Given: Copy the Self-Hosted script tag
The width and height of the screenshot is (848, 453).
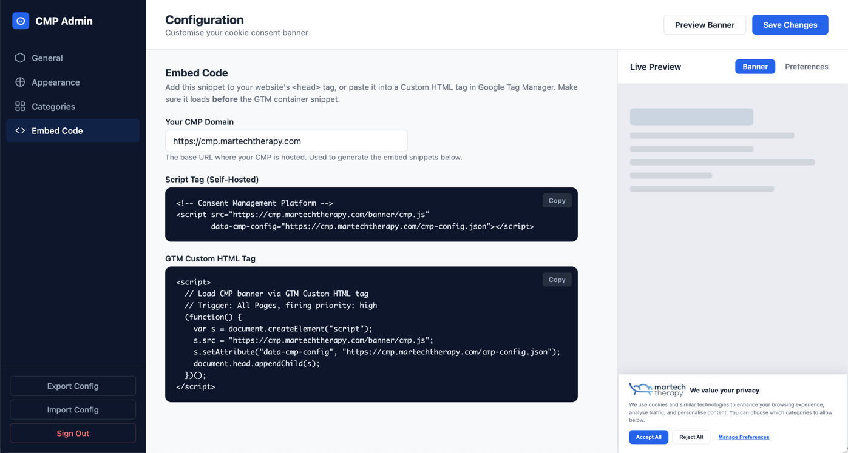Looking at the screenshot, I should [x=557, y=201].
